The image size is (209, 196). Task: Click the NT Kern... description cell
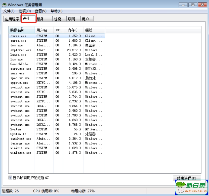click(x=94, y=129)
